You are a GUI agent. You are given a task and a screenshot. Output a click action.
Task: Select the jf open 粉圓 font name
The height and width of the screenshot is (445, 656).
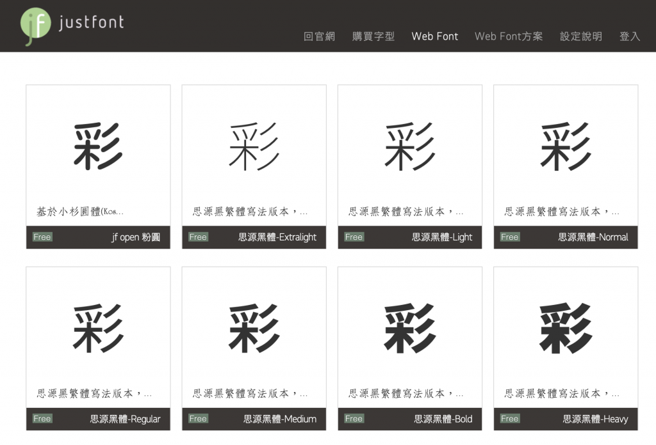point(136,237)
